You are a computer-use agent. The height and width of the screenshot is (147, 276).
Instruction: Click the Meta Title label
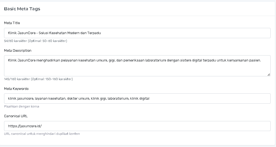click(12, 23)
